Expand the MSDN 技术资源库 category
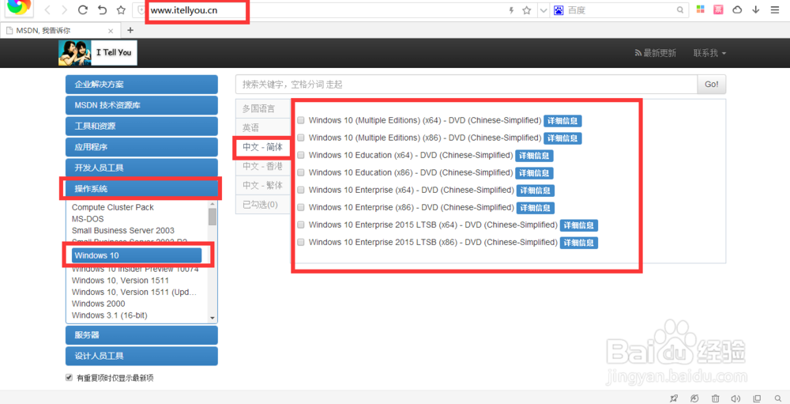This screenshot has height=404, width=790. [141, 105]
